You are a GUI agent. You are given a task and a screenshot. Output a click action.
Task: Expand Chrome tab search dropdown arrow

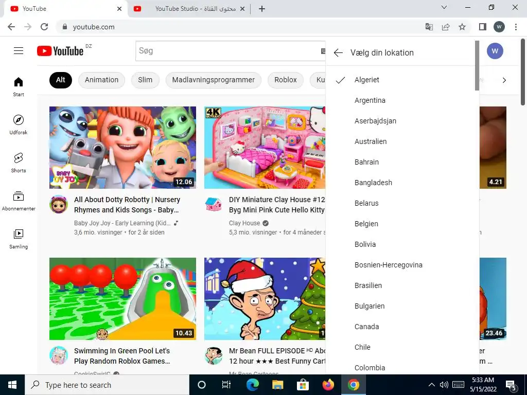pos(444,7)
